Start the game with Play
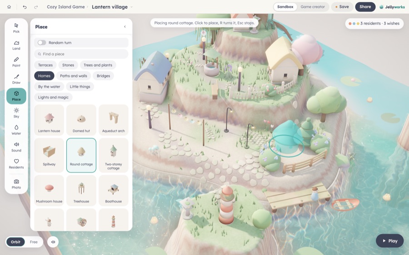 point(390,241)
